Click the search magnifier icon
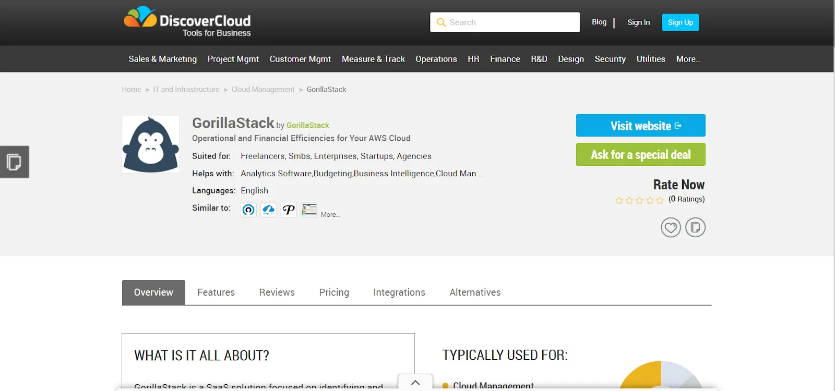835x391 pixels. pos(441,22)
